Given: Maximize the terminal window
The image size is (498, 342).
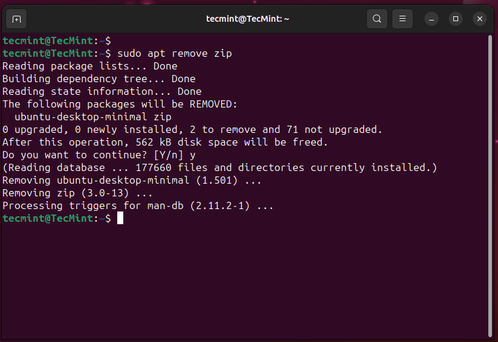Looking at the screenshot, I should pyautogui.click(x=456, y=19).
